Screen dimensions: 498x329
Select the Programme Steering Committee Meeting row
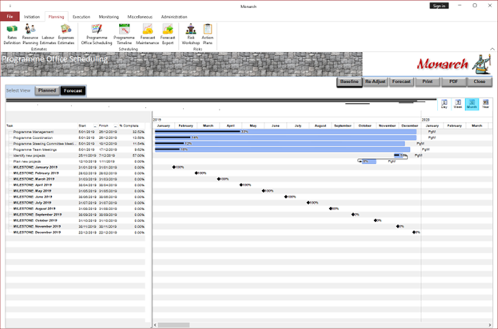[76, 144]
